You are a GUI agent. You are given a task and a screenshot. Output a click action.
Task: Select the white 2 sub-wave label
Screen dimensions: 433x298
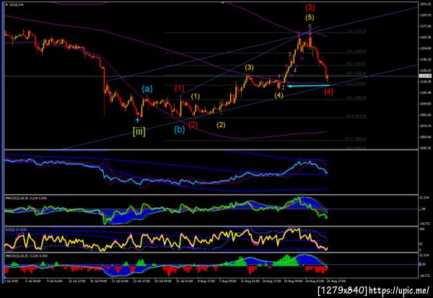(283, 87)
